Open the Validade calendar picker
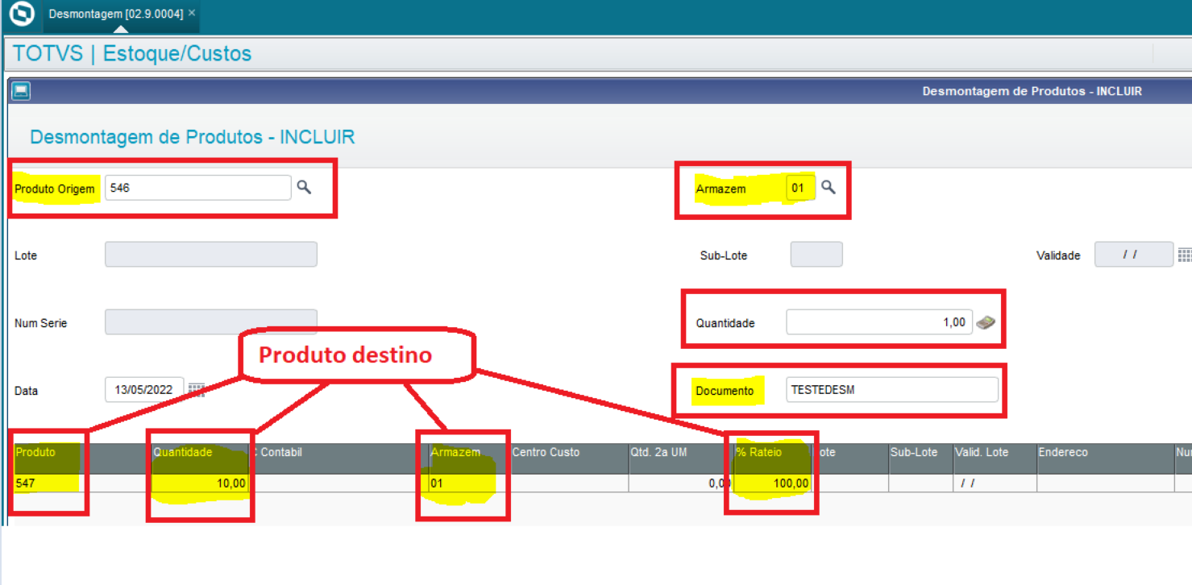The image size is (1192, 585). point(1184,255)
